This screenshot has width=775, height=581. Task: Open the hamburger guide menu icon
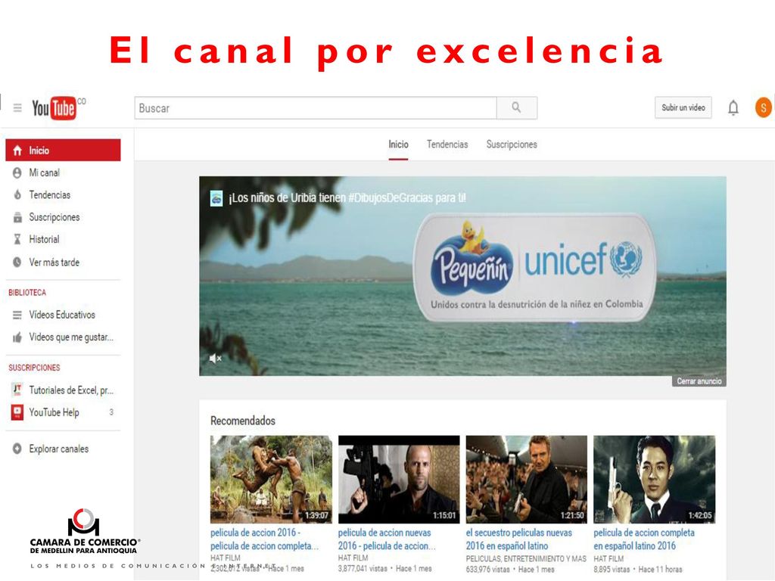click(x=17, y=107)
